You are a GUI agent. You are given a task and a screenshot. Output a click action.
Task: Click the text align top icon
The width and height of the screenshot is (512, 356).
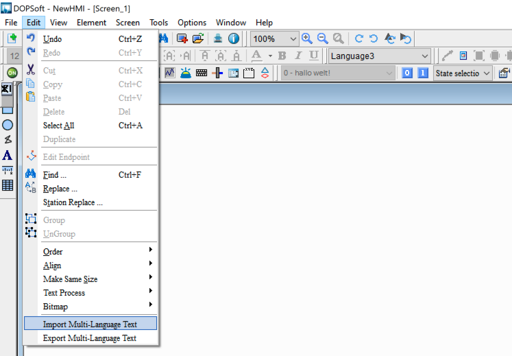click(x=205, y=56)
